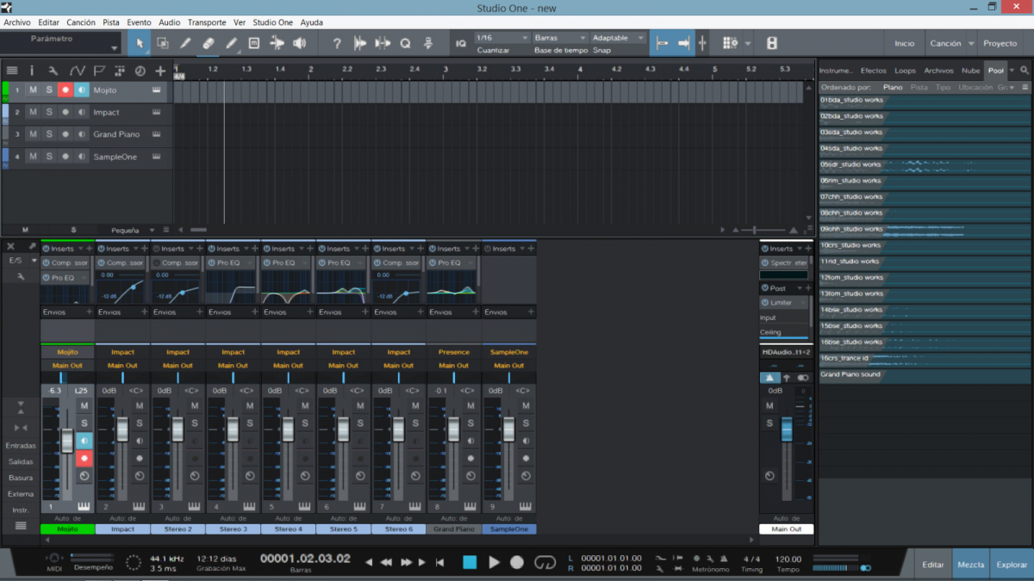The image size is (1034, 581).
Task: Open the Adaptable snap dropdown
Action: point(618,38)
